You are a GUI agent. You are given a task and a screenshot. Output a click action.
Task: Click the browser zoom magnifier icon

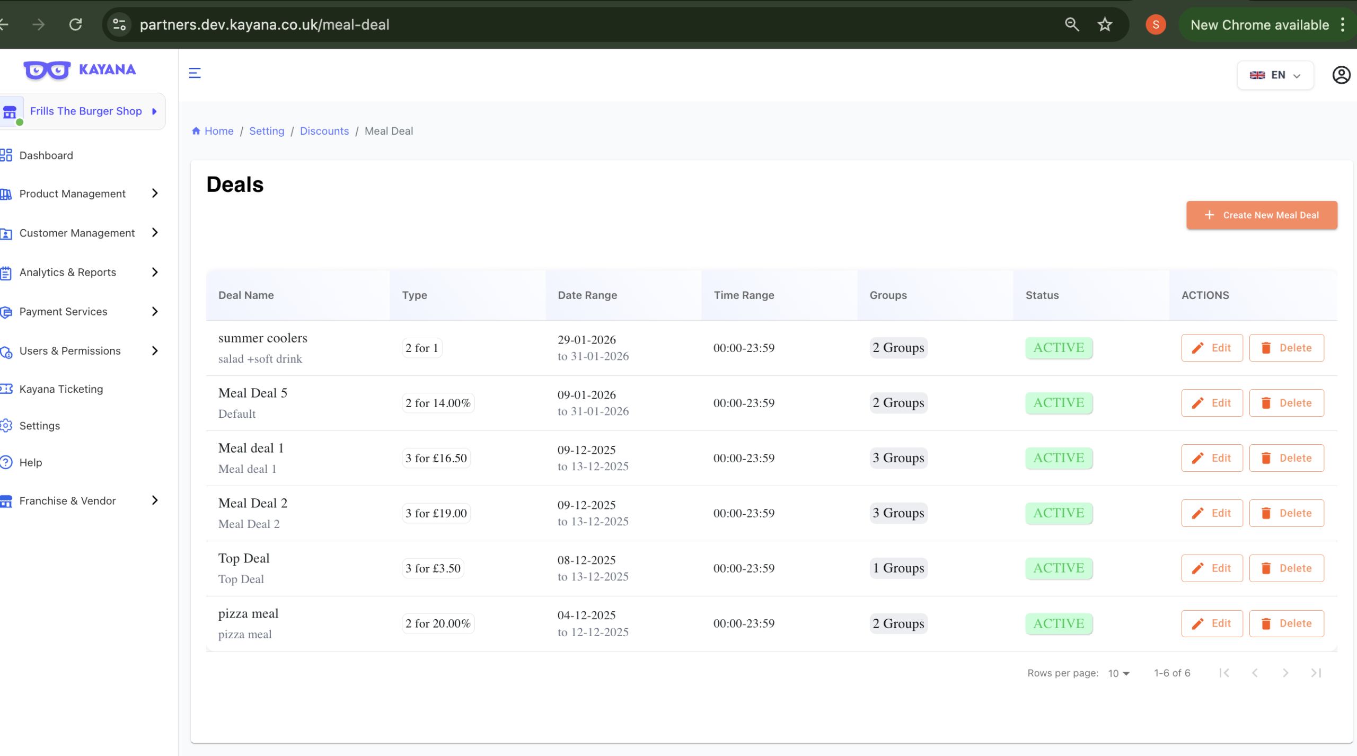click(x=1072, y=24)
